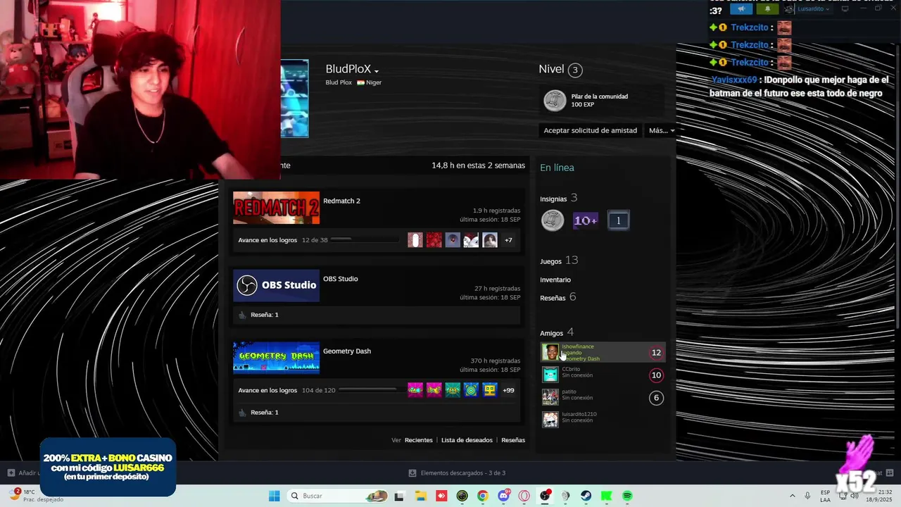Expand the BludPloX username dropdown arrow

pyautogui.click(x=377, y=71)
